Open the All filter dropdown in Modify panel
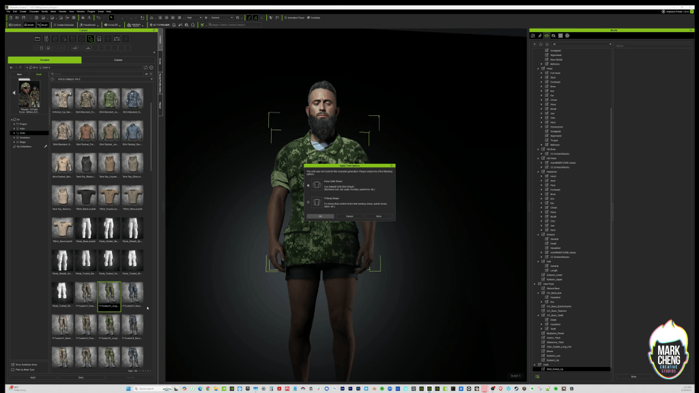 click(582, 44)
